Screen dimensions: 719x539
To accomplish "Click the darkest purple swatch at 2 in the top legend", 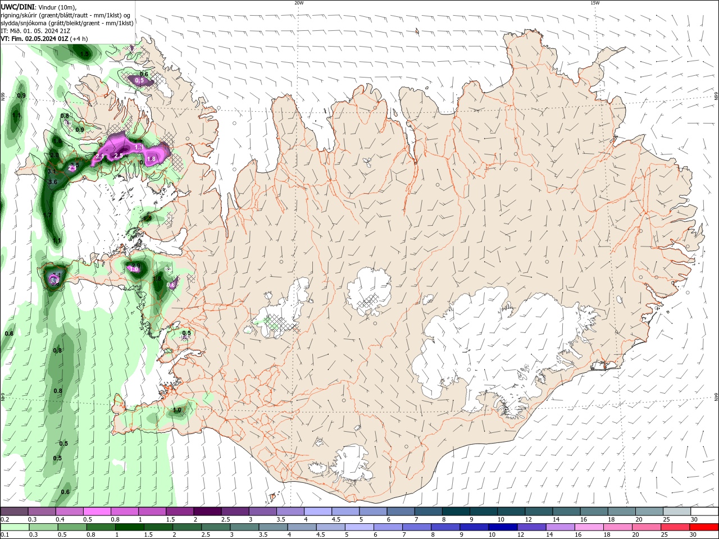I will click(x=207, y=511).
